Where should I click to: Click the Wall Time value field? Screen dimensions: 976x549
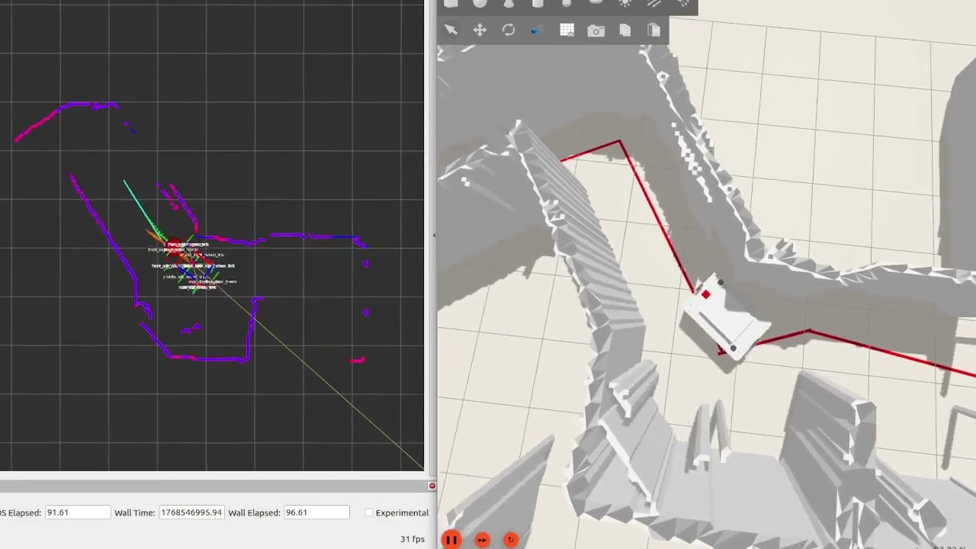191,512
